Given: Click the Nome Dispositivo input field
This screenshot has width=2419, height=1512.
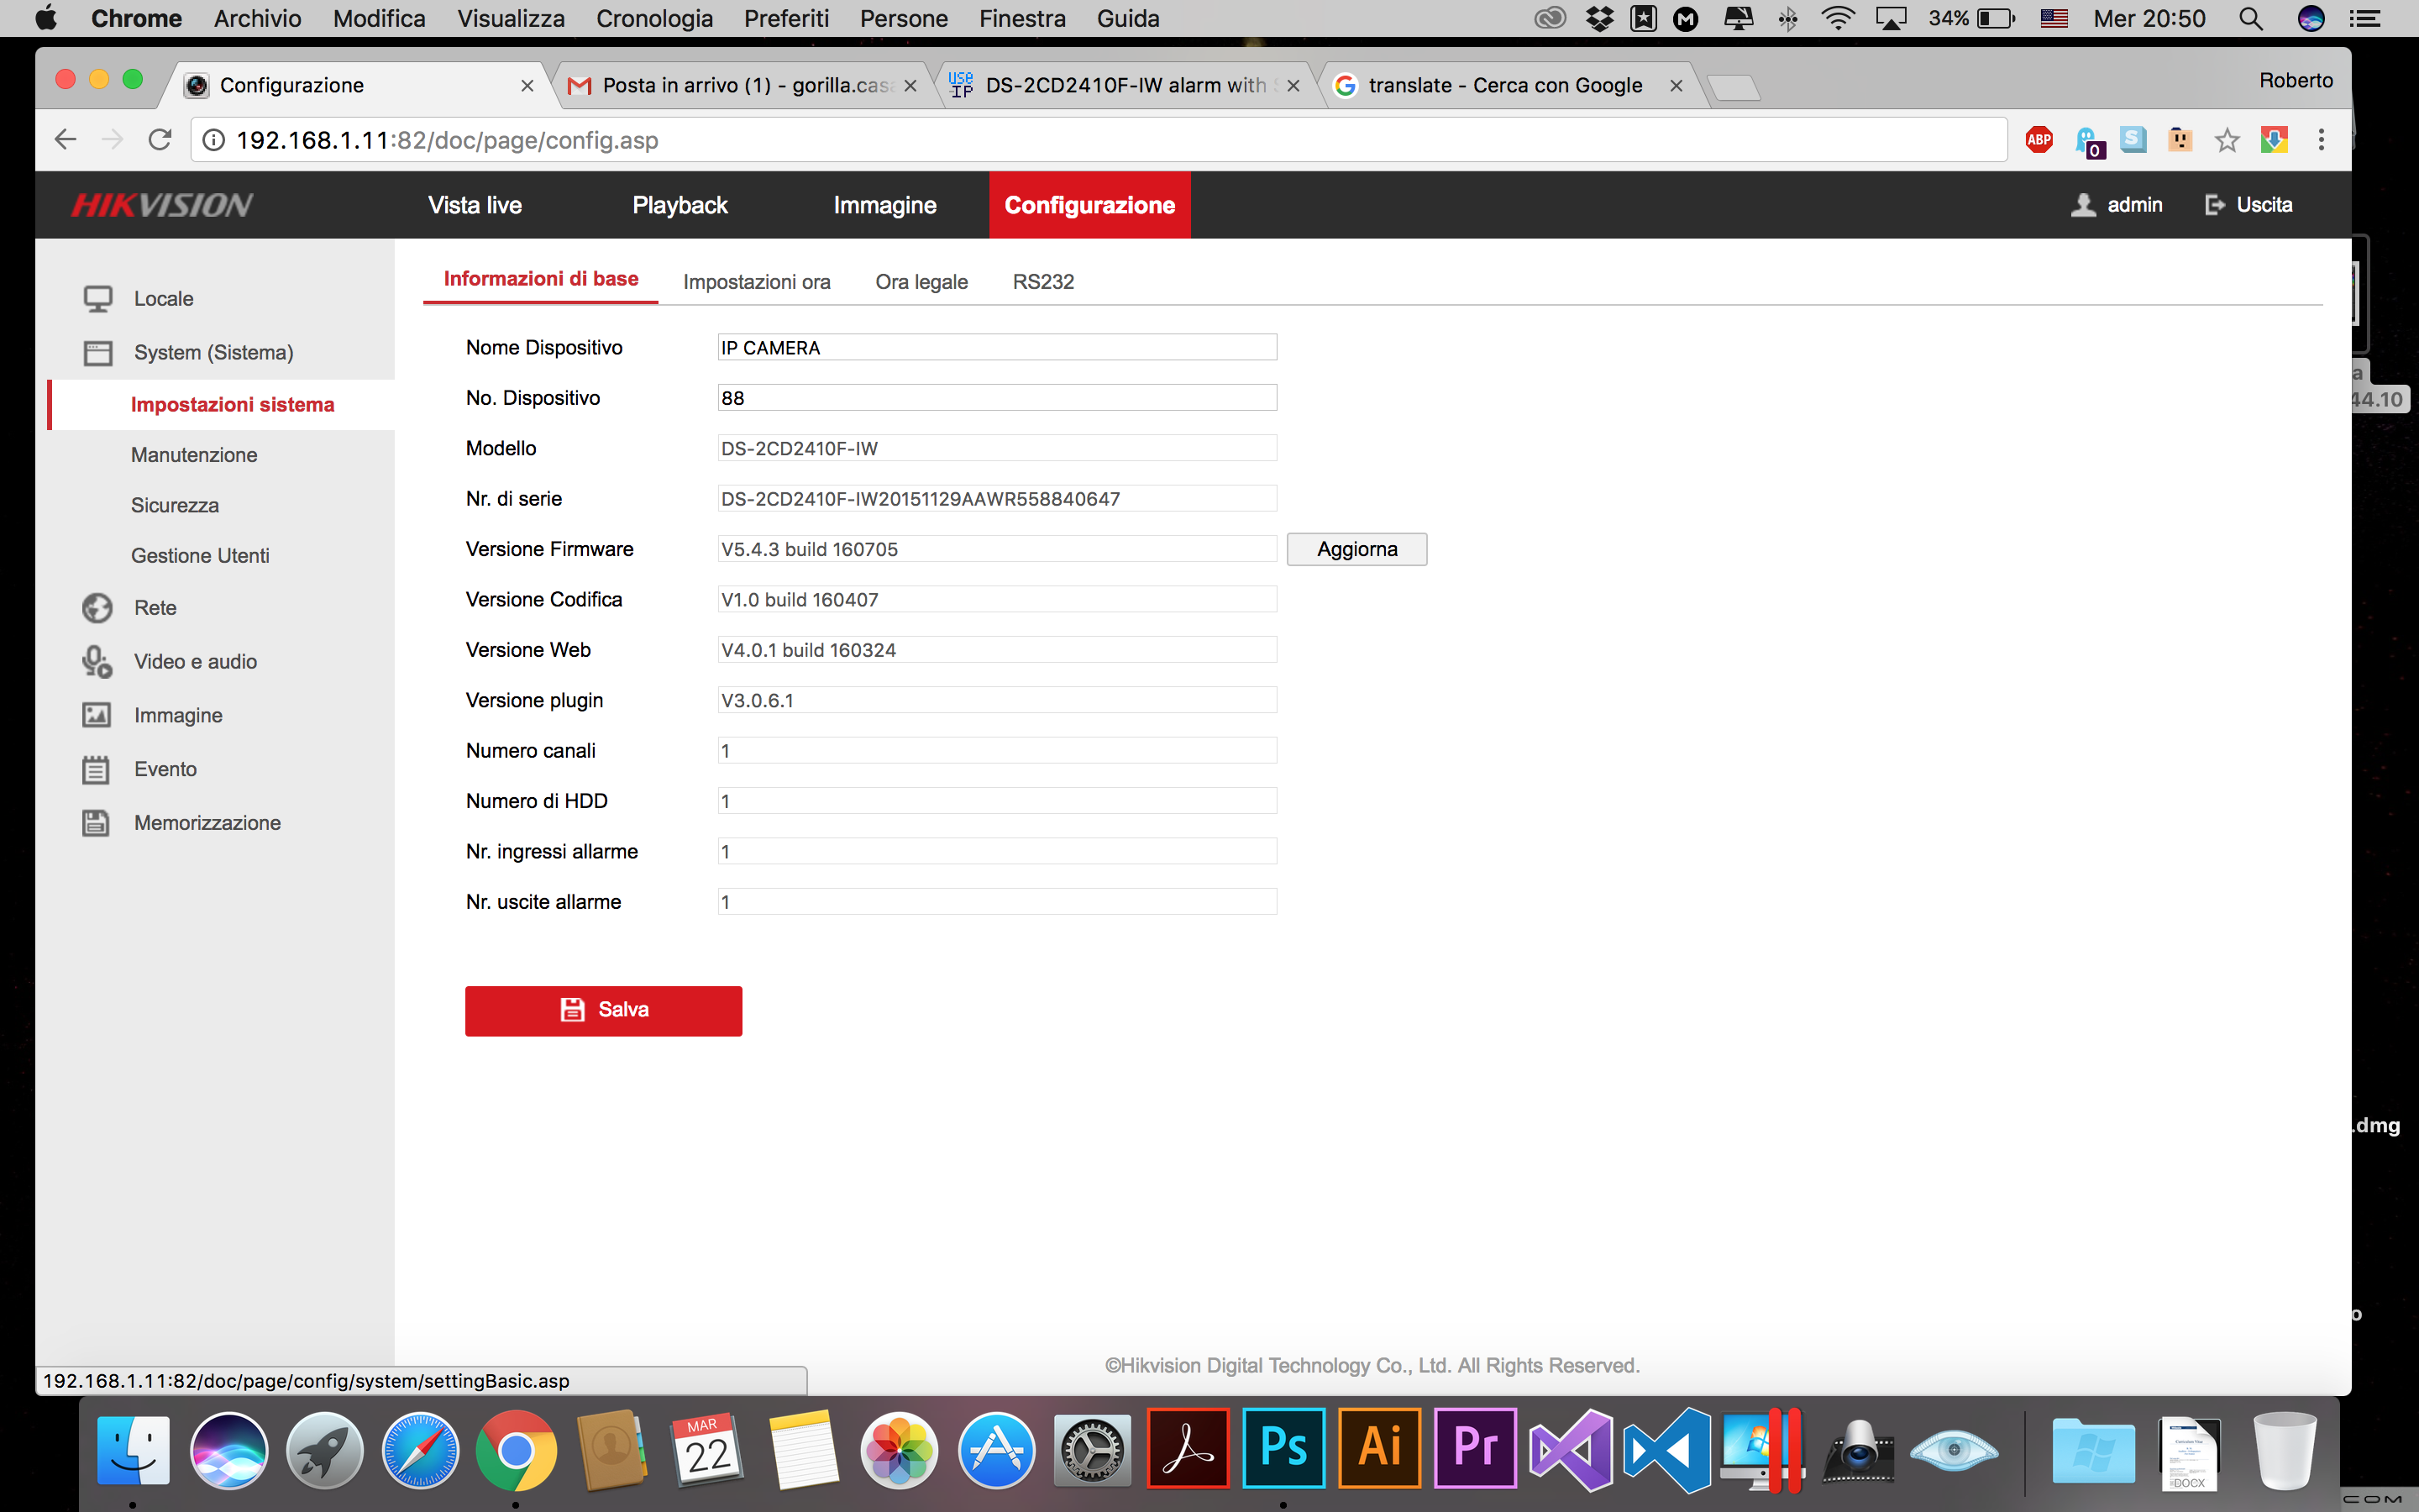Looking at the screenshot, I should [x=997, y=348].
